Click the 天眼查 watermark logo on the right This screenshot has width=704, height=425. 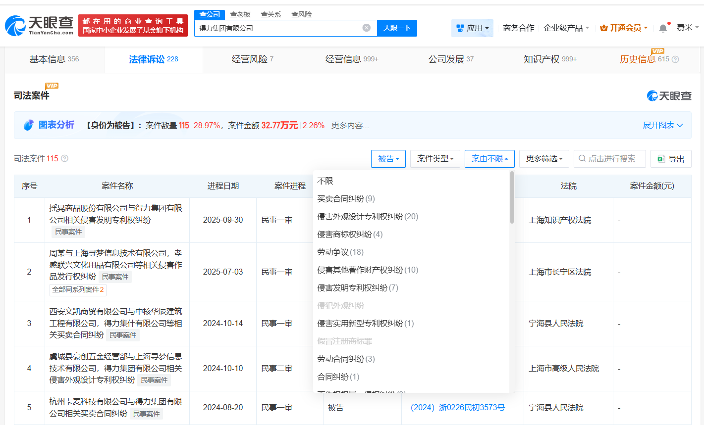(x=669, y=96)
